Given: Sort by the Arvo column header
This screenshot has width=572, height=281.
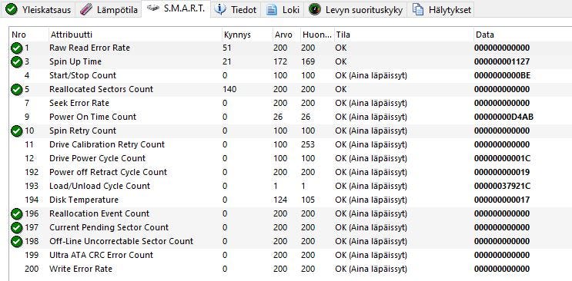Looking at the screenshot, I should pos(286,35).
